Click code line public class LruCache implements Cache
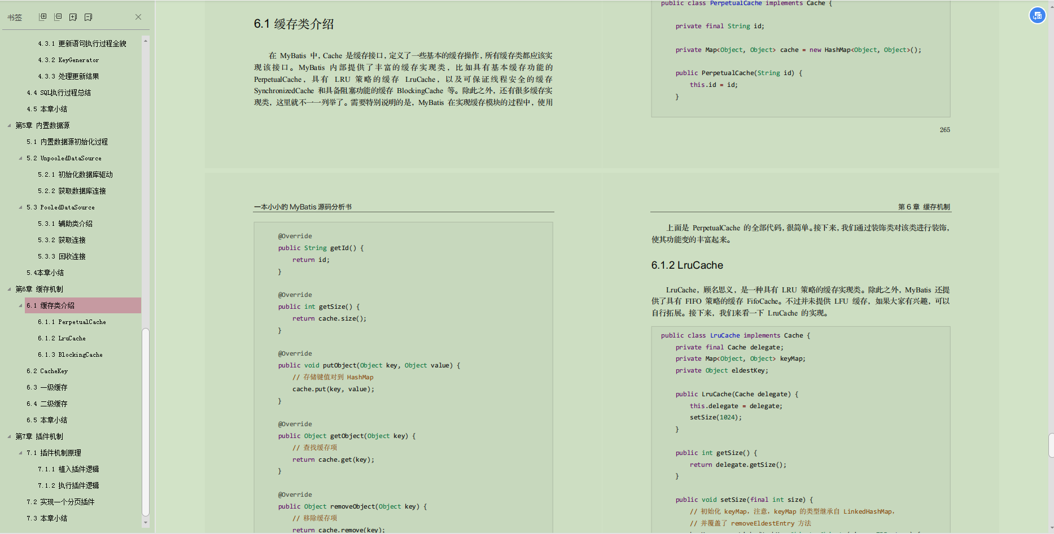 pos(735,335)
